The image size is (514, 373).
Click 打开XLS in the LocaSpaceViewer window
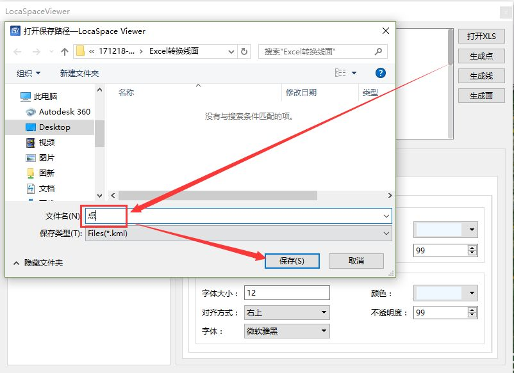click(481, 36)
